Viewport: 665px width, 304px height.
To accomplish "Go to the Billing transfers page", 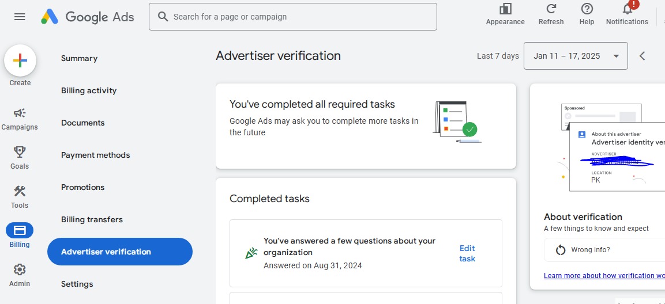I will coord(92,219).
